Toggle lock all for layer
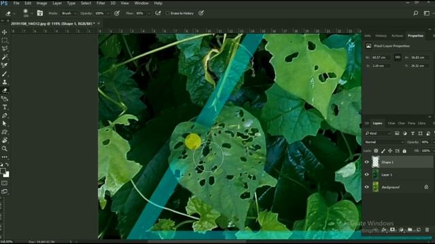 coord(404,150)
